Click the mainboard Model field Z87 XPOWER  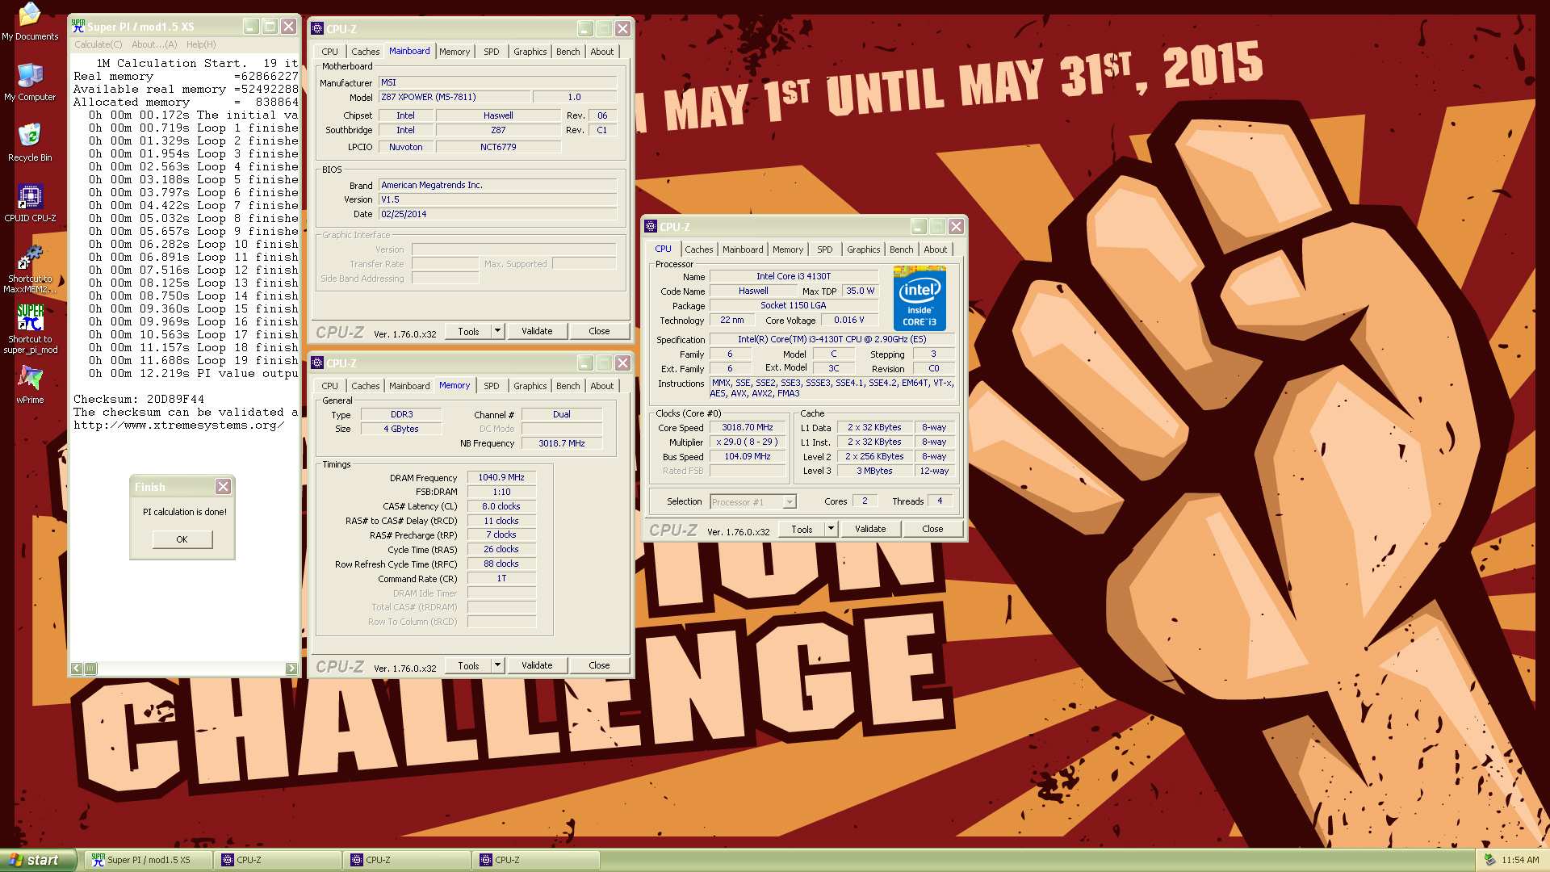[455, 97]
